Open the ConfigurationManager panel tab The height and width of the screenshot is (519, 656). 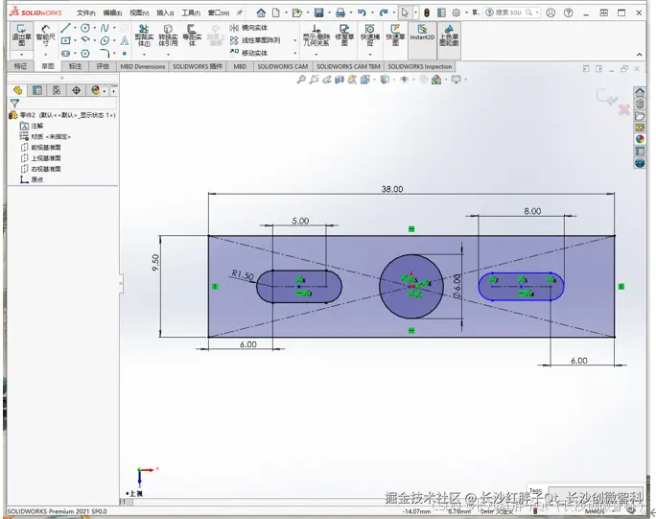(x=57, y=90)
